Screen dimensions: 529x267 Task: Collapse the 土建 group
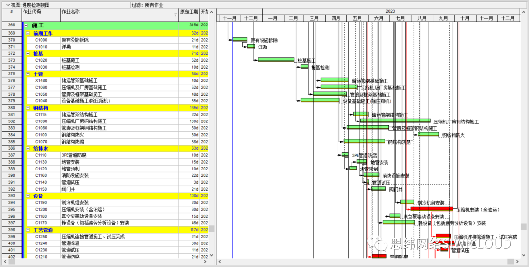click(27, 74)
